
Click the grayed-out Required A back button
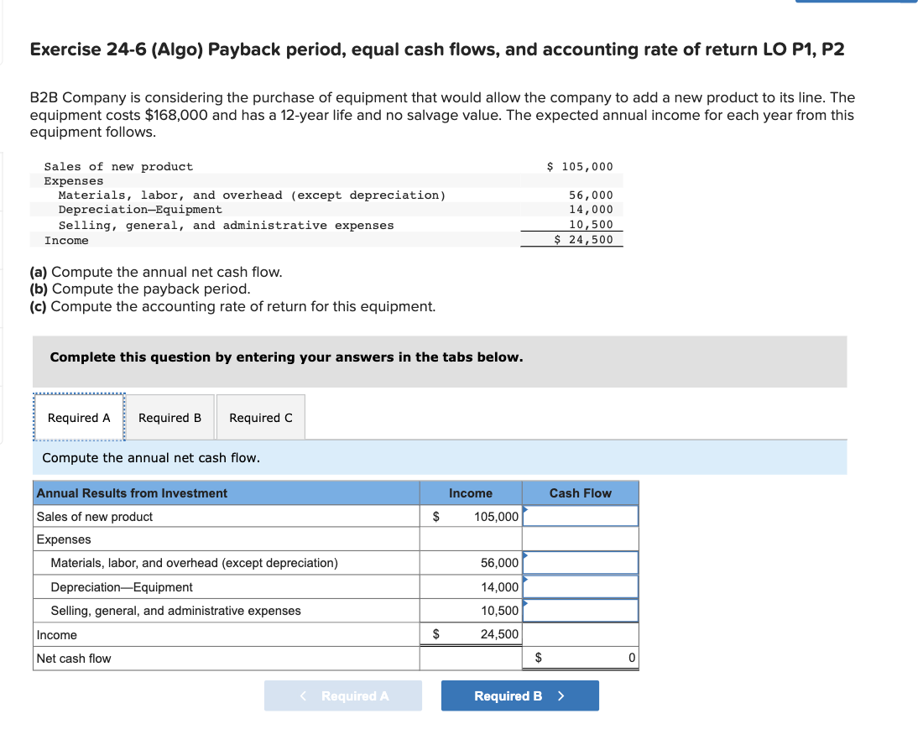point(343,695)
